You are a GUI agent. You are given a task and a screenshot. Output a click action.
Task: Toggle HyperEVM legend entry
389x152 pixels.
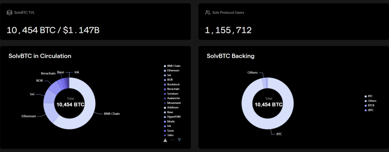click(x=174, y=117)
